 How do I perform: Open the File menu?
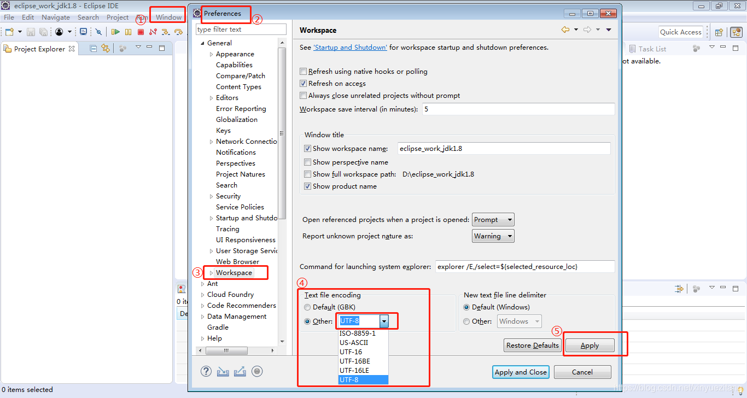pos(9,17)
